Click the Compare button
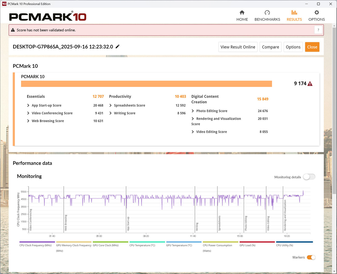Screen dimensions: 337x274 pos(270,47)
